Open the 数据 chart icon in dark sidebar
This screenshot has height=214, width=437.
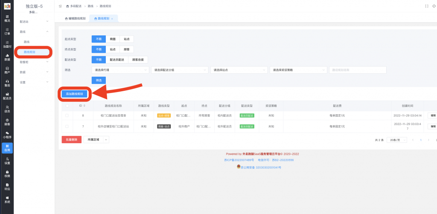point(7,57)
